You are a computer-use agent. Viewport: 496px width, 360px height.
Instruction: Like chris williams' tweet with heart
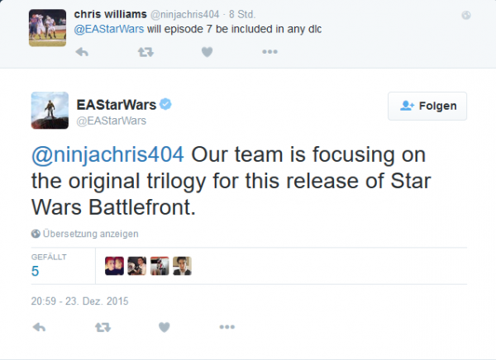click(207, 52)
